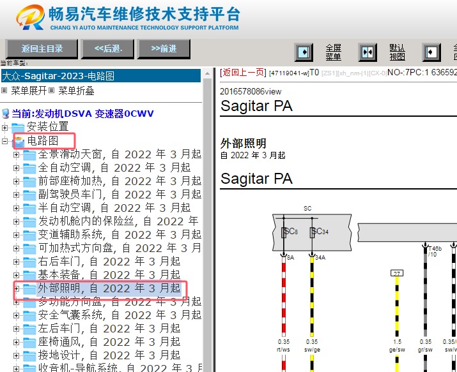
Task: Click the folder icon for 可加热式方向盘
Action: (29, 249)
